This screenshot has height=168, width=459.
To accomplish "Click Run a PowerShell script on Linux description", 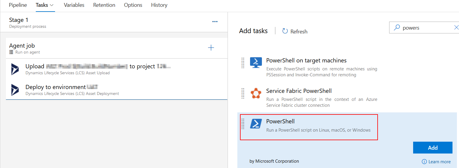I will [318, 130].
